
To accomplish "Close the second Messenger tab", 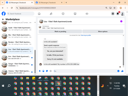I will coord(62,3).
